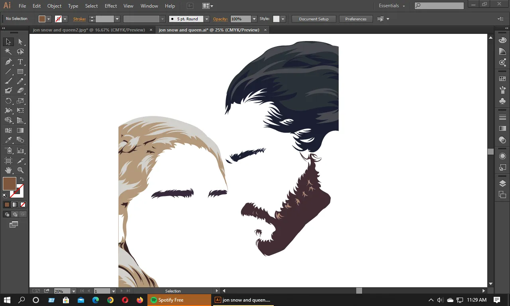Select the Artboard tool

[8, 161]
